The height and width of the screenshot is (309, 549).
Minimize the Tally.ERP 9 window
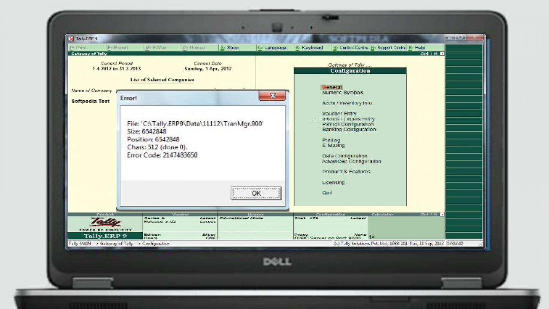[450, 38]
